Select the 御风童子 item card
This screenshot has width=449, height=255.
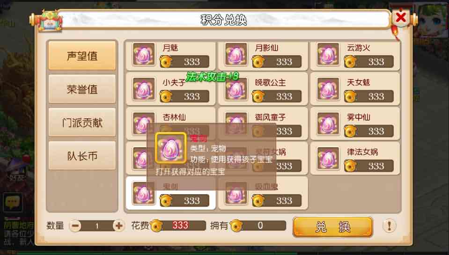(x=263, y=124)
